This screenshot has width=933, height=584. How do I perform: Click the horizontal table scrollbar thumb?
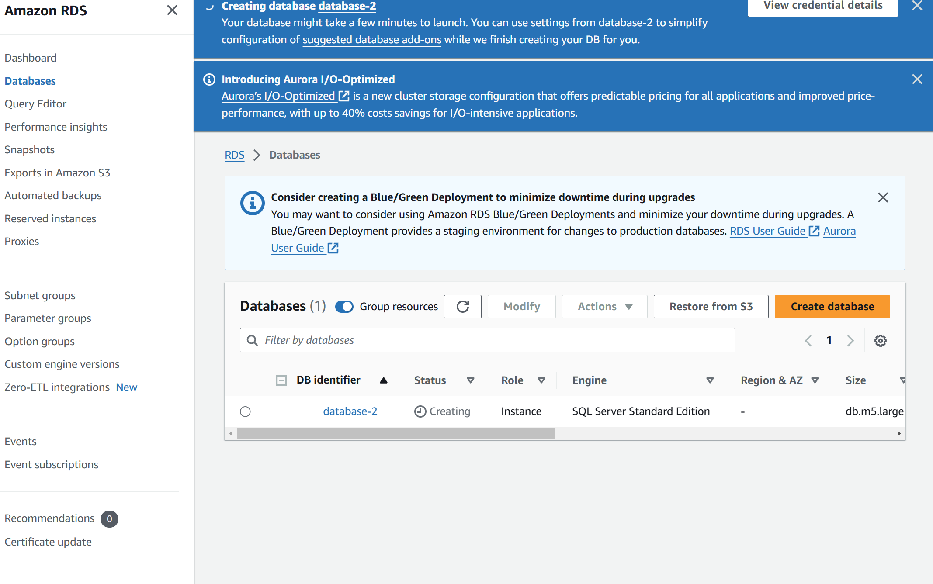coord(396,434)
